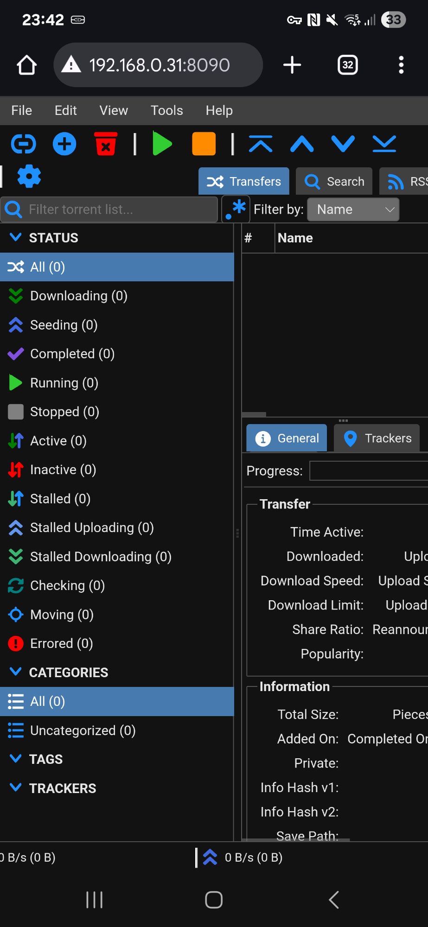Click the Add Torrent Link icon
Viewport: 428px width, 927px height.
(23, 144)
